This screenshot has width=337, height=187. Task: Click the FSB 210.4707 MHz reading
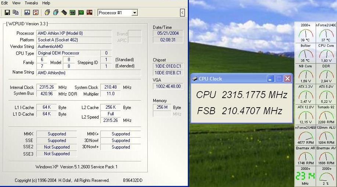240,111
